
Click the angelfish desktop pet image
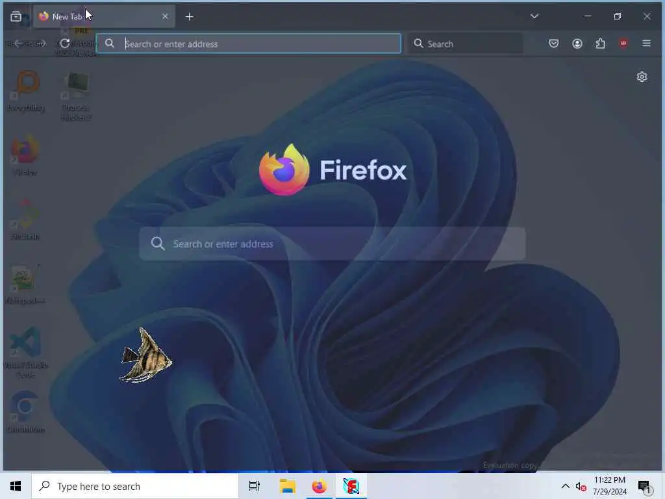(x=145, y=355)
